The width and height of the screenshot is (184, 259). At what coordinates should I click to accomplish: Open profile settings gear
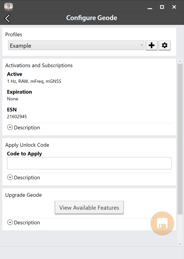tap(165, 45)
